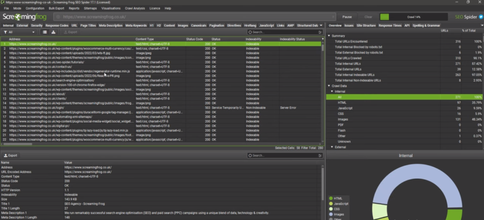Click Total Internal Non-Indexable URLs row

[405, 80]
